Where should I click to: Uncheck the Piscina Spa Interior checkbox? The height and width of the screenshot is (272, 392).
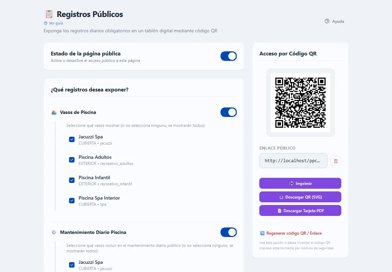[72, 201]
